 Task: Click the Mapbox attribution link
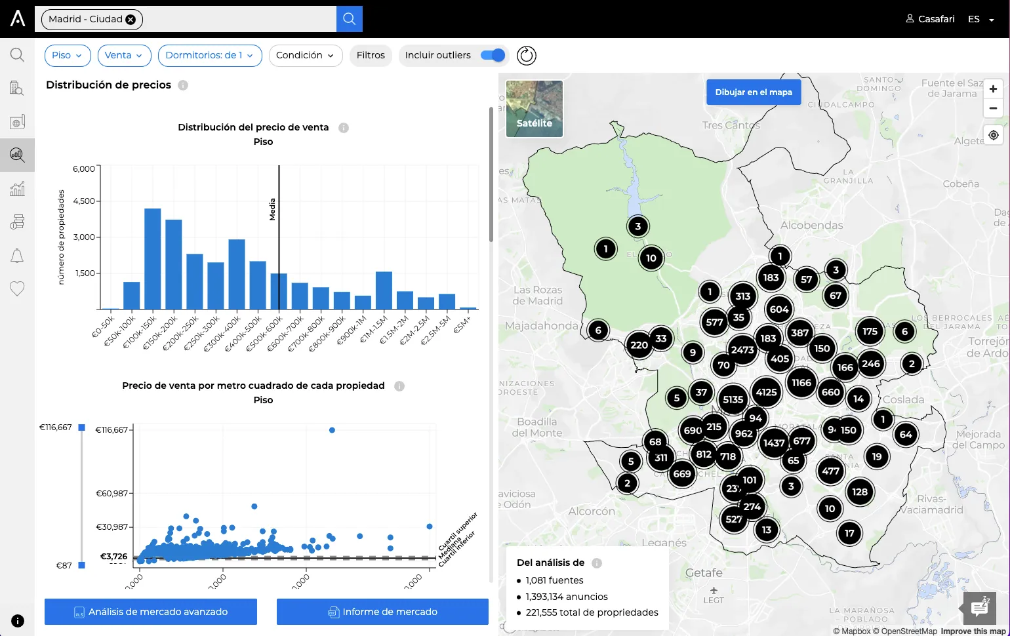pyautogui.click(x=852, y=631)
